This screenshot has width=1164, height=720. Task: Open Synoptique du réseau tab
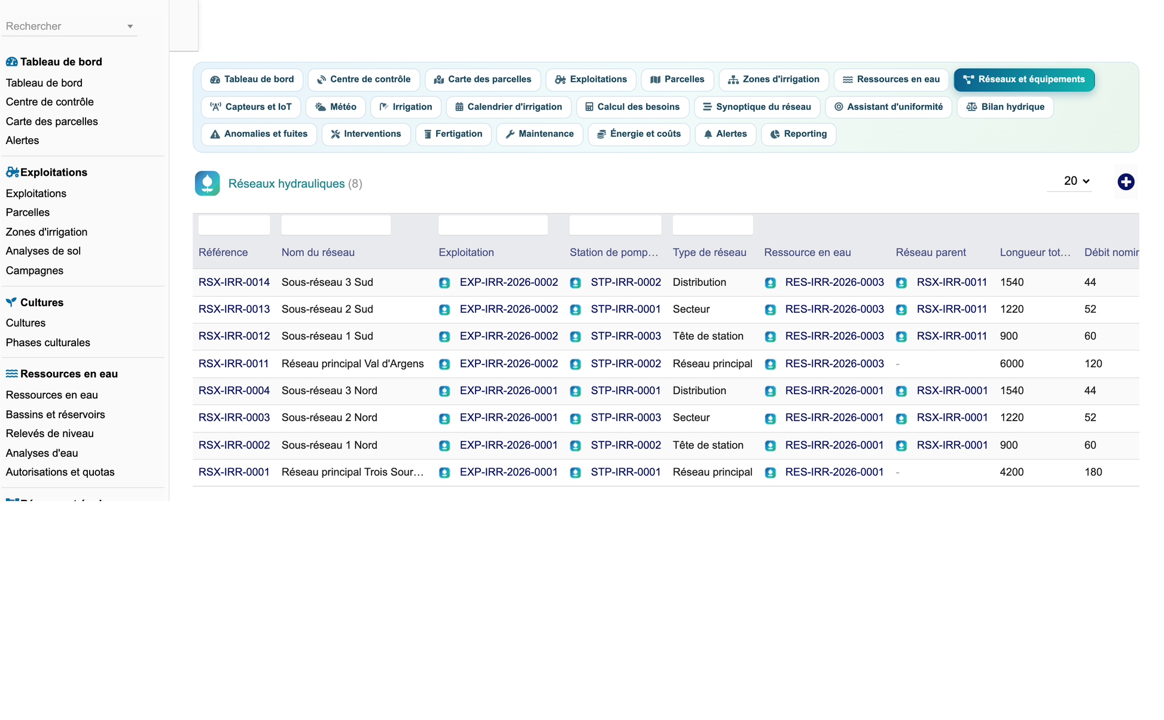(757, 107)
